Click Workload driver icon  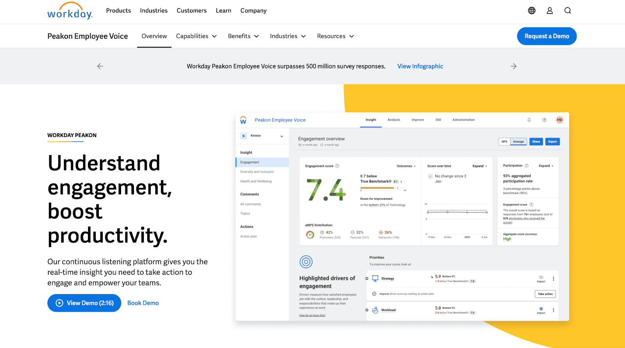coord(375,310)
